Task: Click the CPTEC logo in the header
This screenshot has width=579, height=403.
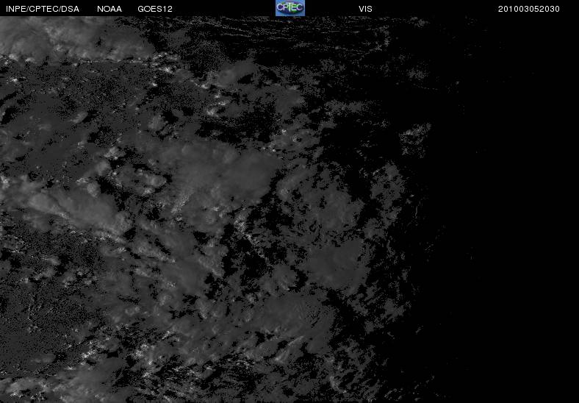Action: point(290,8)
